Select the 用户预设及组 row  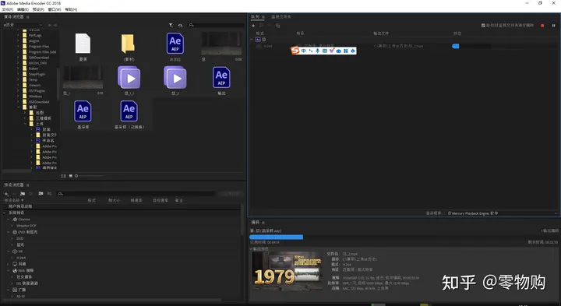(122, 206)
